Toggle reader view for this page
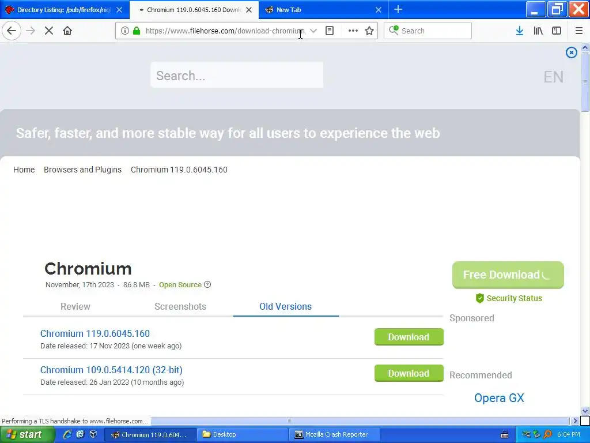The width and height of the screenshot is (590, 443). [330, 31]
